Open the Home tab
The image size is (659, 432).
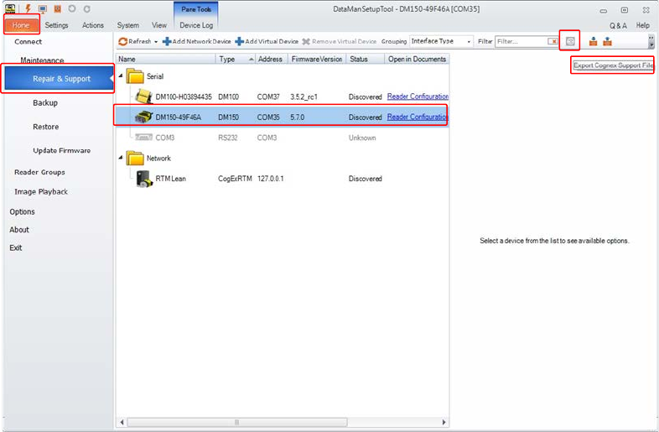[21, 25]
